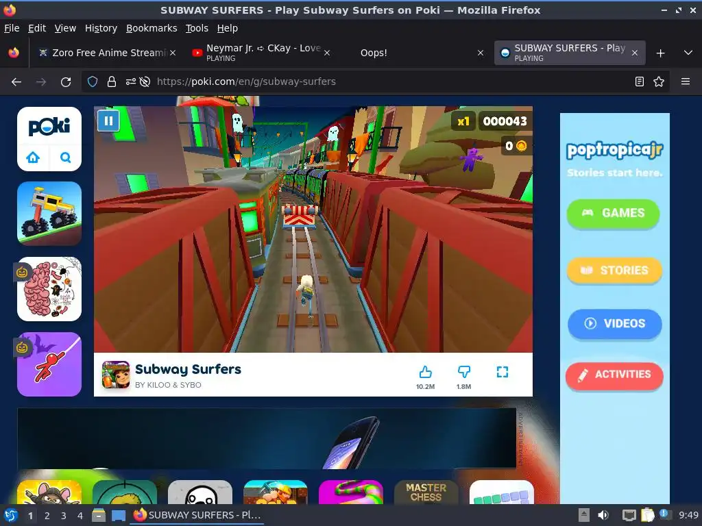Open the taskbar start menu icon
Image resolution: width=702 pixels, height=526 pixels.
coord(11,515)
